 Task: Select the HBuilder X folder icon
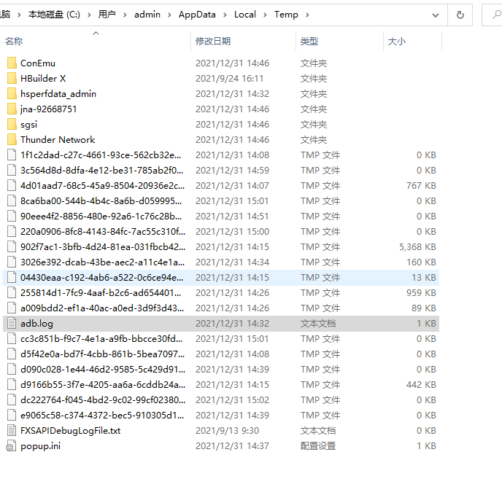(11, 79)
